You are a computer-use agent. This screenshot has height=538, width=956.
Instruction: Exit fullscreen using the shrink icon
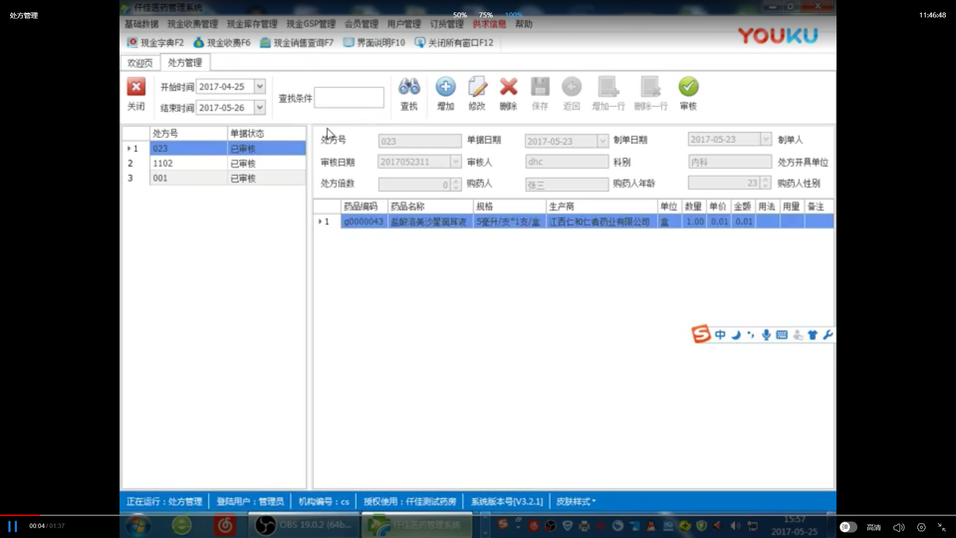(942, 527)
